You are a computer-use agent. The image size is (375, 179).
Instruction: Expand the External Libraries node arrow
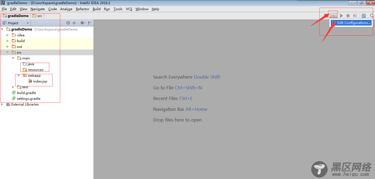coord(2,104)
